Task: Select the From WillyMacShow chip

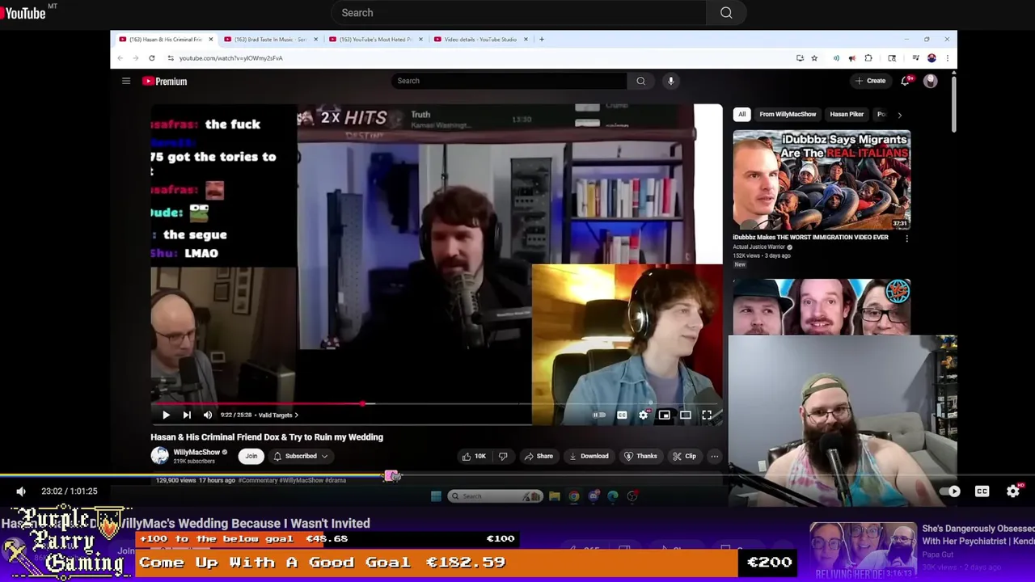Action: [788, 114]
